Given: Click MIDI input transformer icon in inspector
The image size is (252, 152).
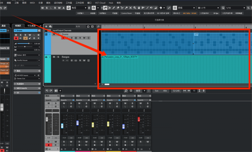Looking at the screenshot, I should [39, 75].
